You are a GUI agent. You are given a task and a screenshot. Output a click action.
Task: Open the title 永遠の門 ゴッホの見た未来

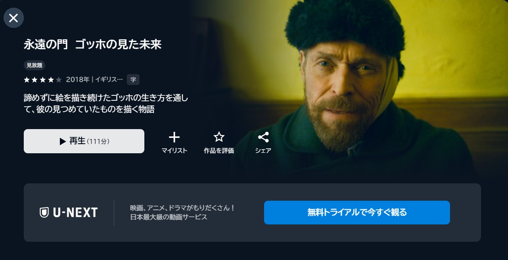click(x=93, y=44)
